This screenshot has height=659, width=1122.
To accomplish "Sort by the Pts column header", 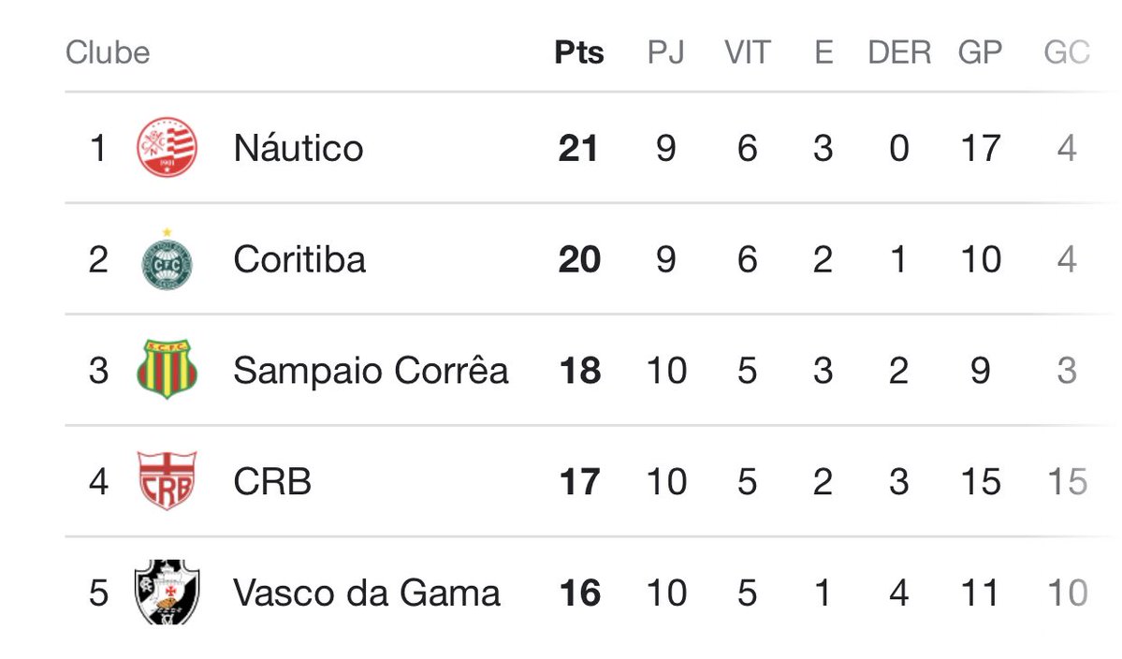I will click(x=579, y=52).
